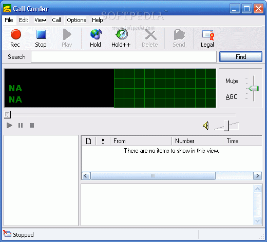The width and height of the screenshot is (267, 242).
Task: Click the green grid waveform display
Action: 165,88
